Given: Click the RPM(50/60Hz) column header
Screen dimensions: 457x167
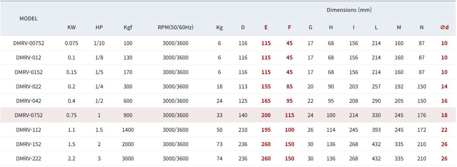Looking at the screenshot, I should [x=175, y=27].
